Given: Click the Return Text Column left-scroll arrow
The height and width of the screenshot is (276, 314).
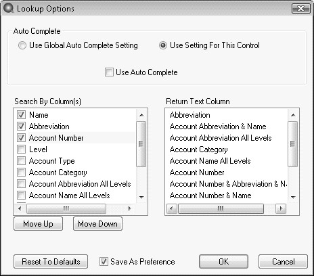Looking at the screenshot, I should click(171, 208).
